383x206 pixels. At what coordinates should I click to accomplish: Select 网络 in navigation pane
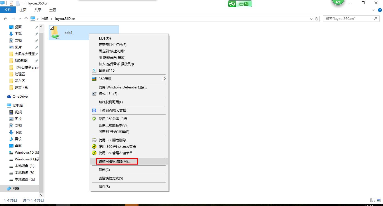click(x=20, y=188)
